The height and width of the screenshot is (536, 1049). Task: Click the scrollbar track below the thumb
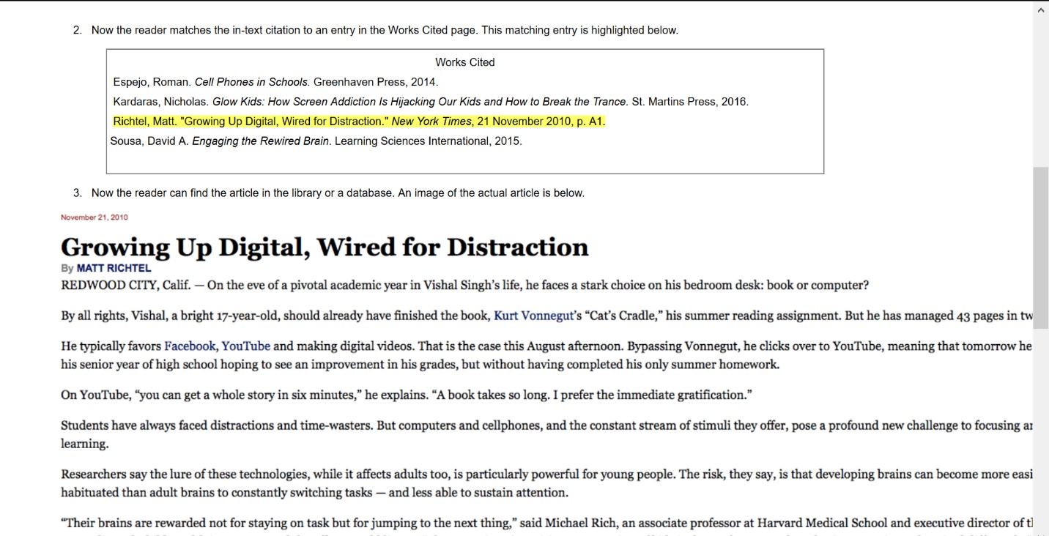click(x=1041, y=439)
